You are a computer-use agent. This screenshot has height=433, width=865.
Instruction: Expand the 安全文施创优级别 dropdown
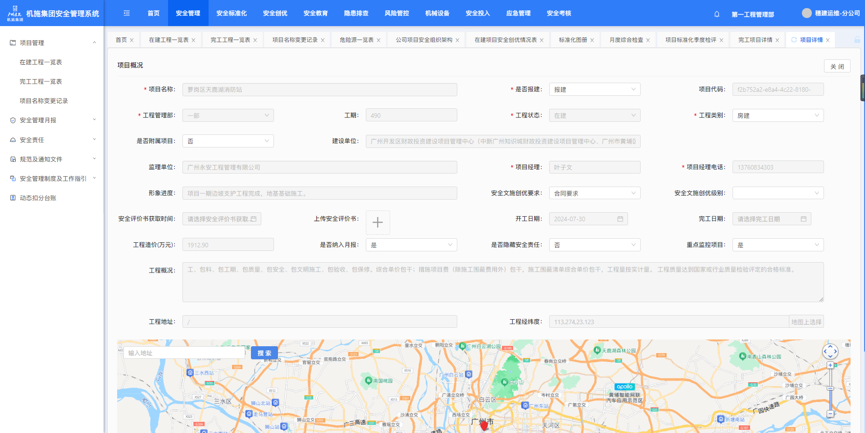tap(778, 193)
